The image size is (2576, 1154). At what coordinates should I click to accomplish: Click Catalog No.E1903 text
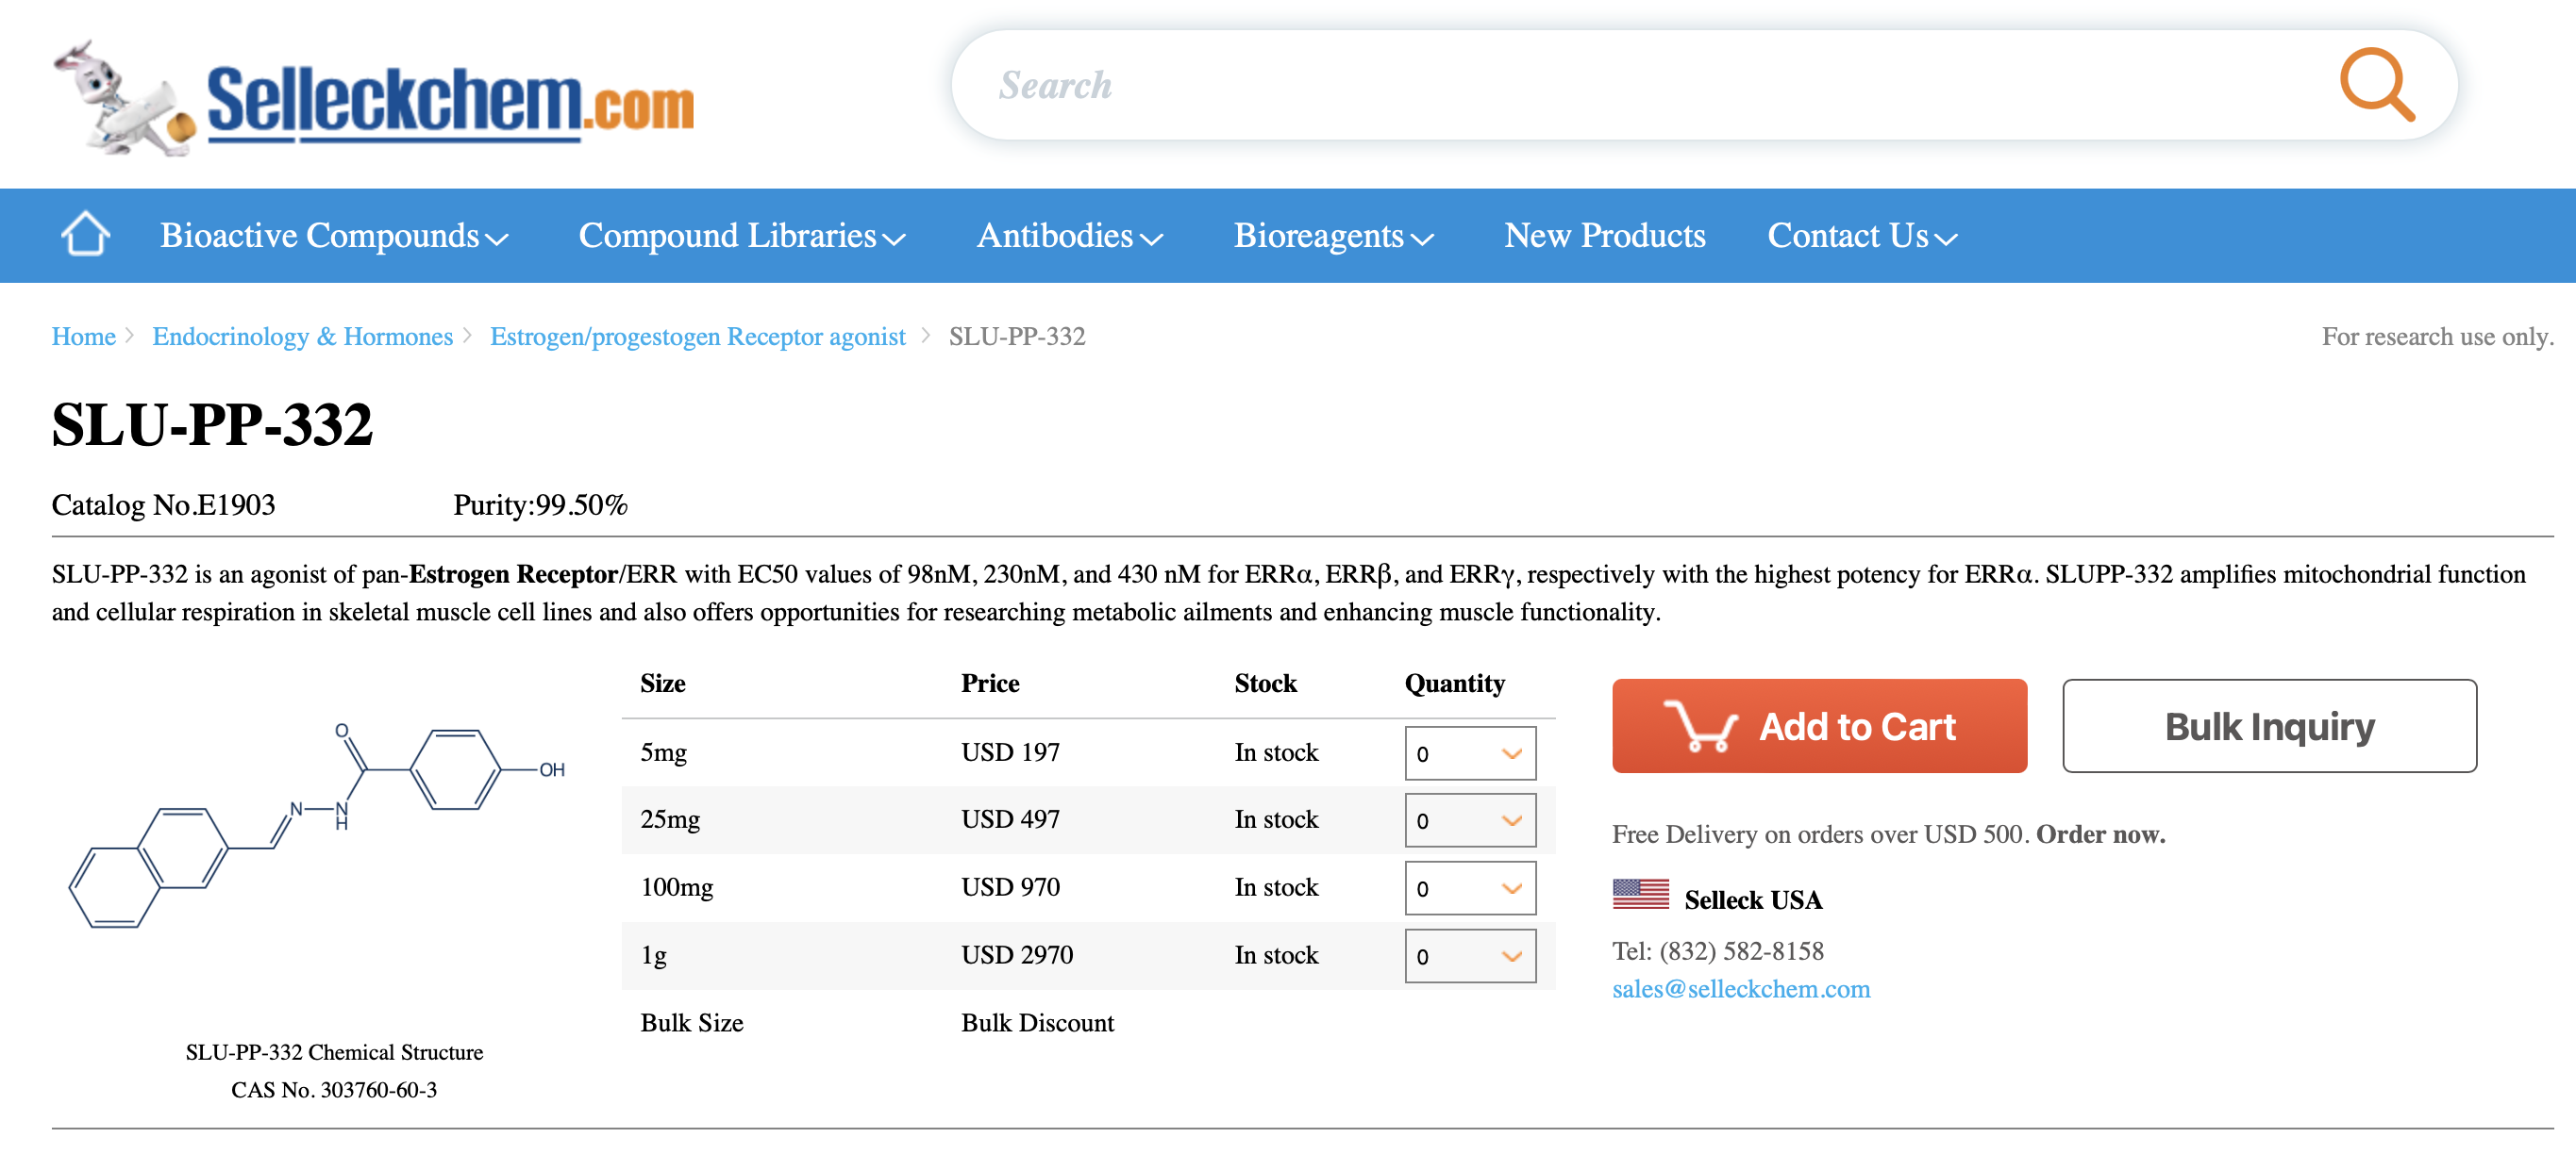tap(163, 504)
